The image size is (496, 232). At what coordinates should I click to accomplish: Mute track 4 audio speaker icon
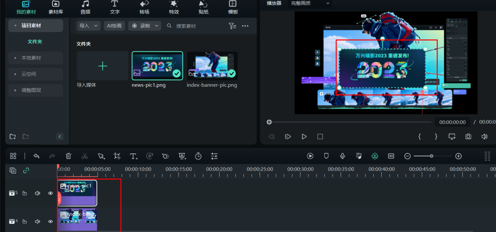point(38,221)
